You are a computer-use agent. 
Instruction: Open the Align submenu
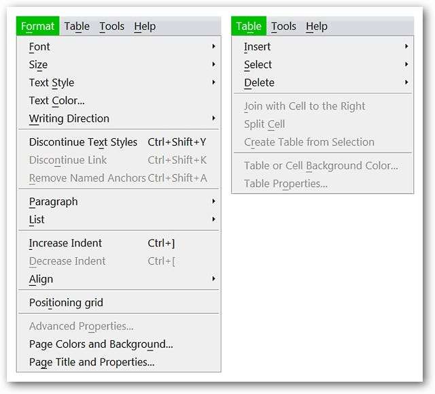pos(41,279)
